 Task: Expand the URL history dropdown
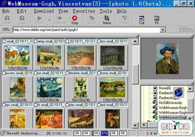163,30
